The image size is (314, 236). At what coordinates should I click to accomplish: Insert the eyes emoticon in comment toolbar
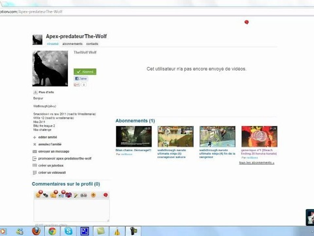pos(61,195)
